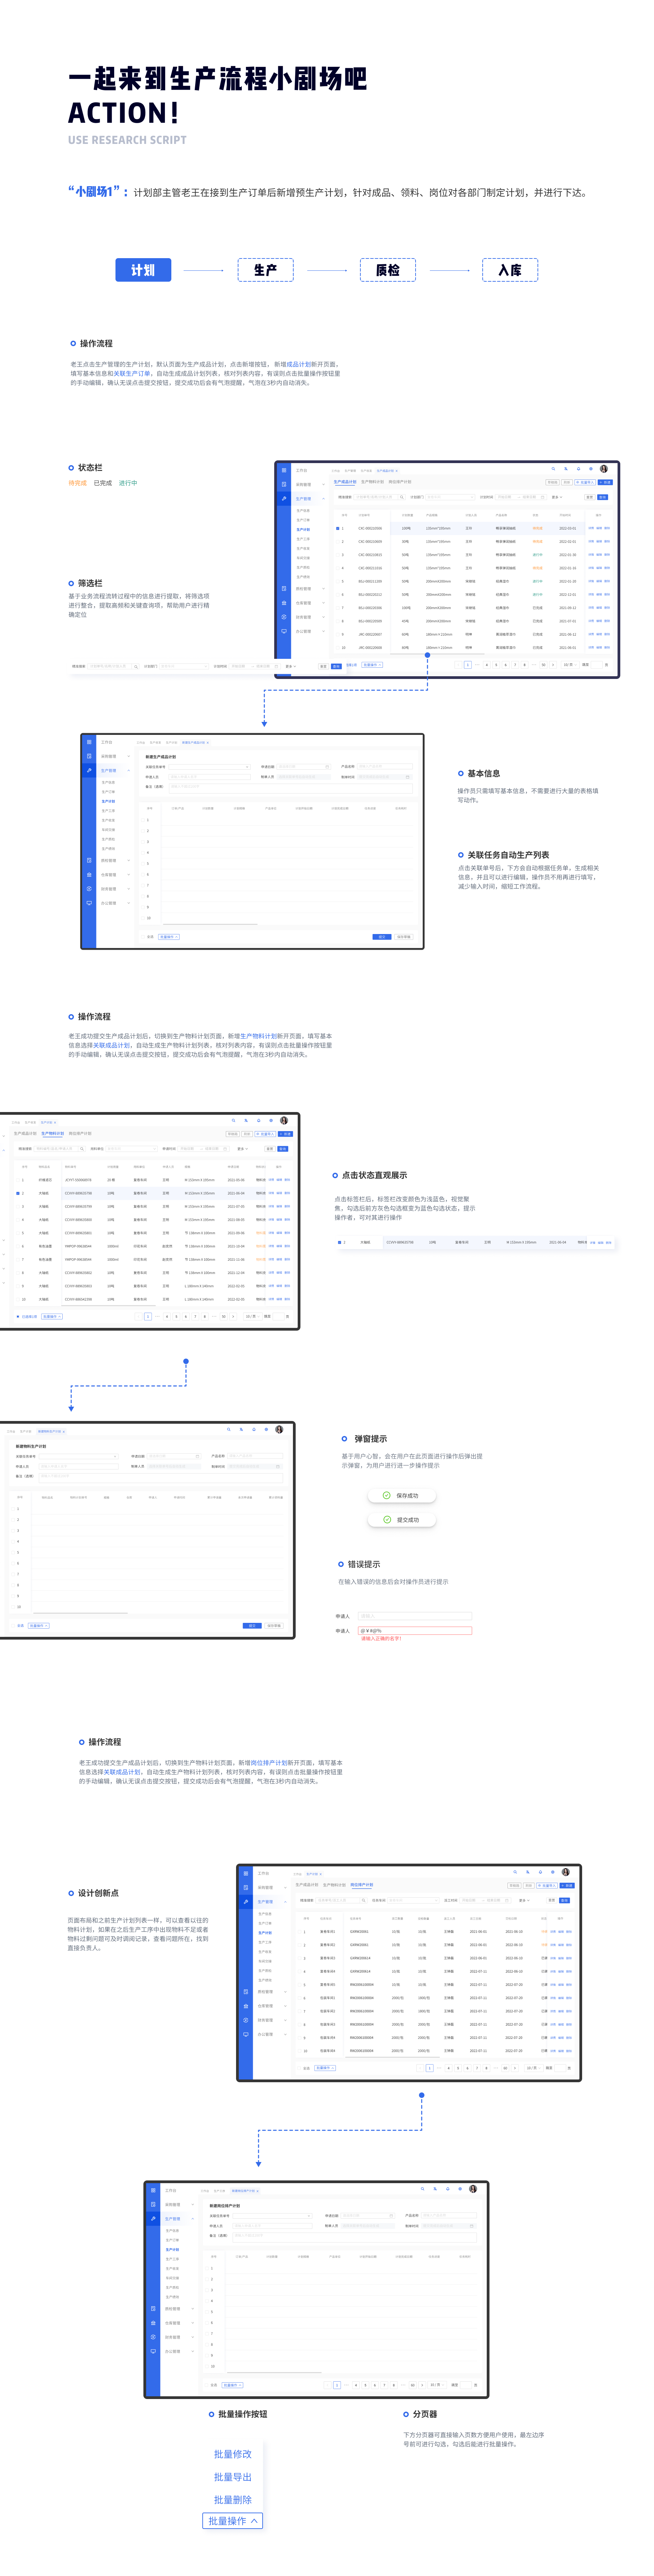Open notification bell in 生产成品计划 list window
Viewport: 654px width, 2576px height.
[x=579, y=469]
